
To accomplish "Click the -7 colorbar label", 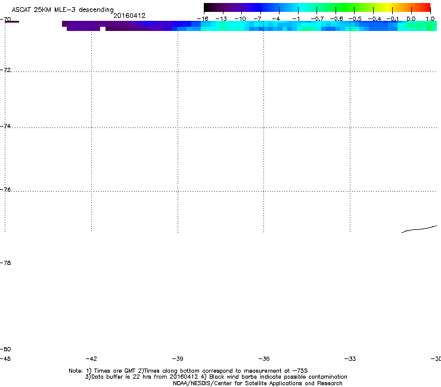I will 257,19.
